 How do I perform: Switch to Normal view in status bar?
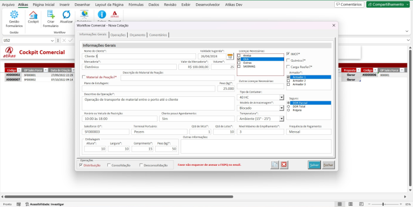click(x=340, y=204)
